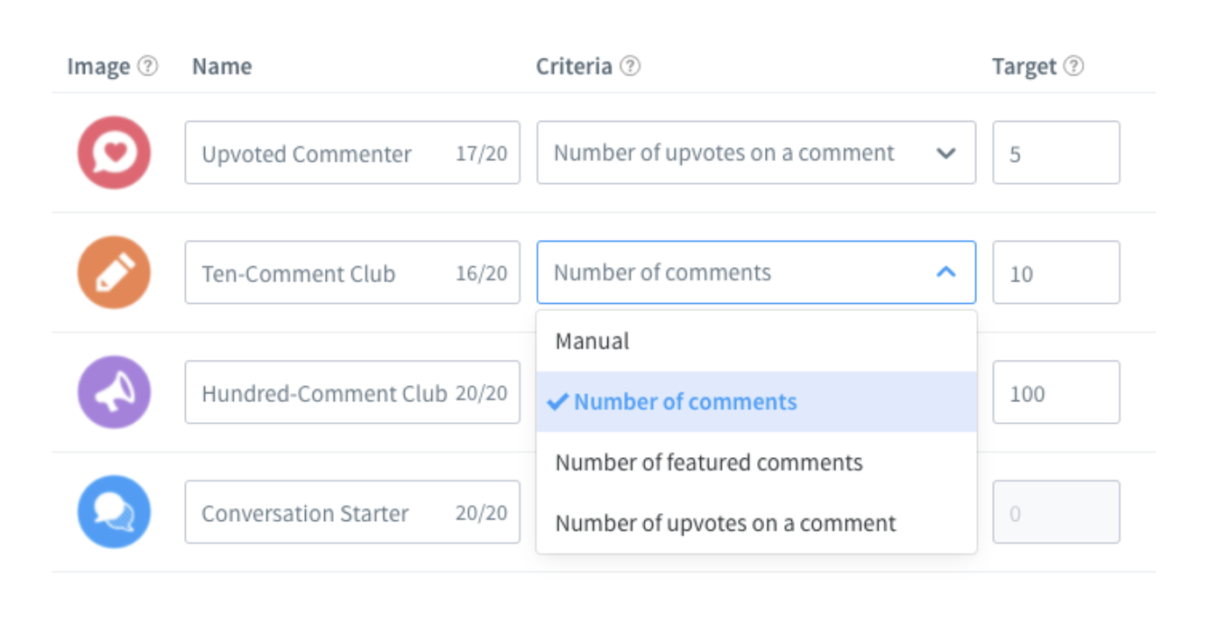This screenshot has height=620, width=1218.
Task: Click the red heart speech-bubble badge icon
Action: point(114,153)
